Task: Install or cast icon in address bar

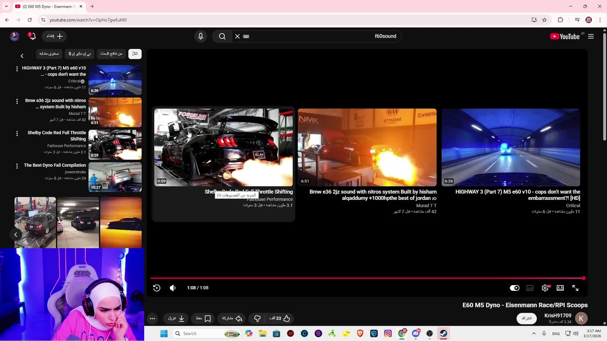Action: [534, 20]
